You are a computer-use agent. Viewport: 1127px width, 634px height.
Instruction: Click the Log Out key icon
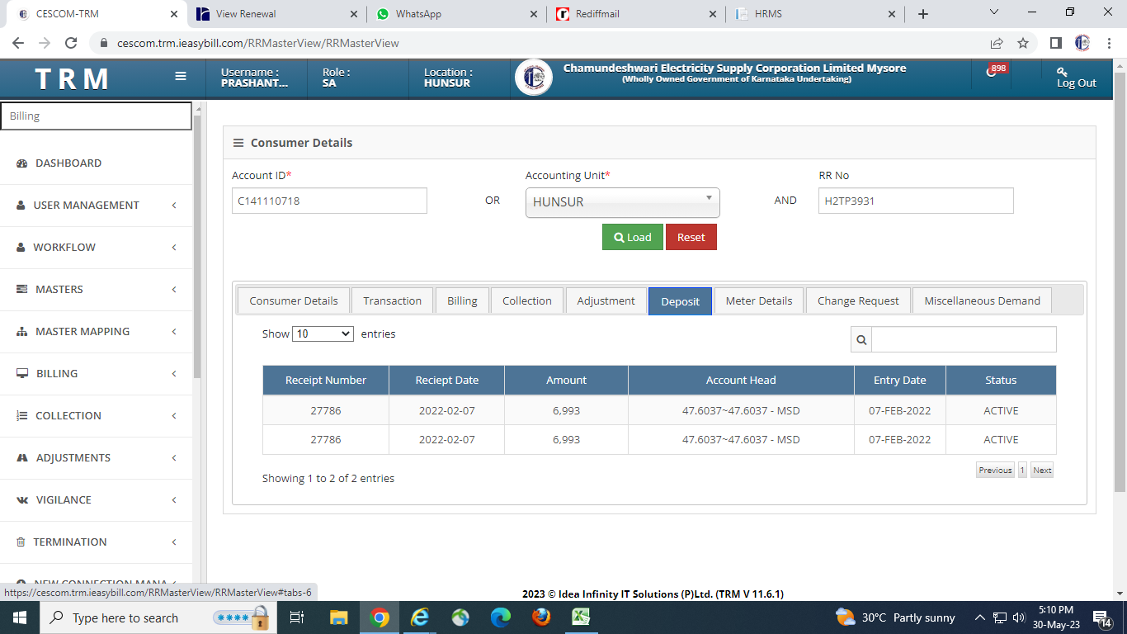[1063, 72]
